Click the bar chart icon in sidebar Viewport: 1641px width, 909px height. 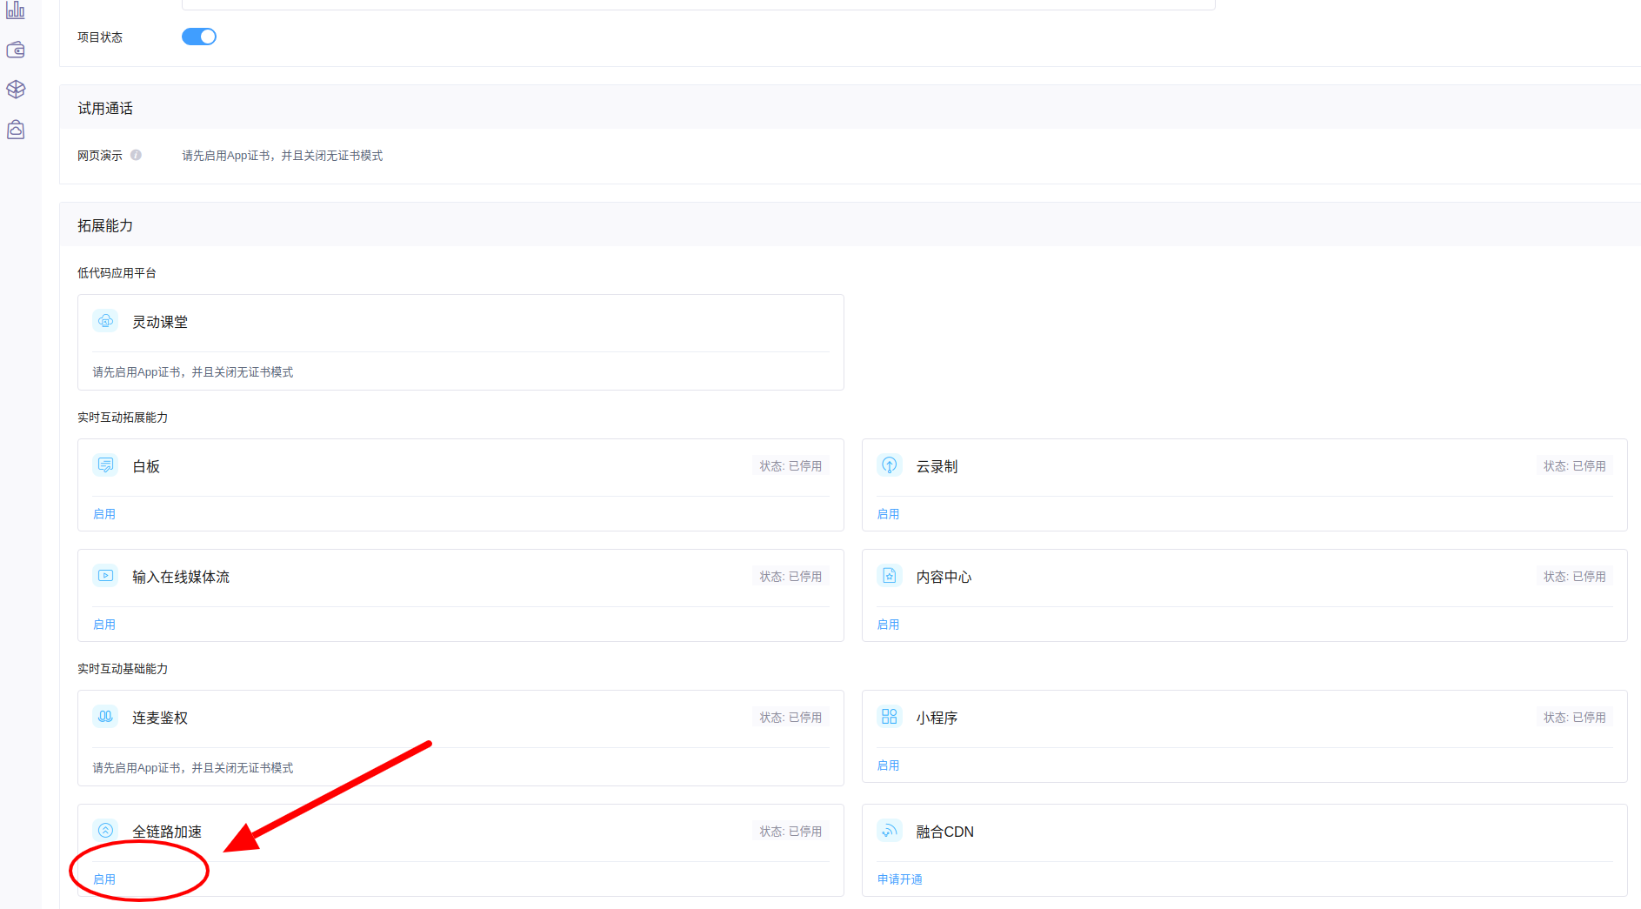16,10
